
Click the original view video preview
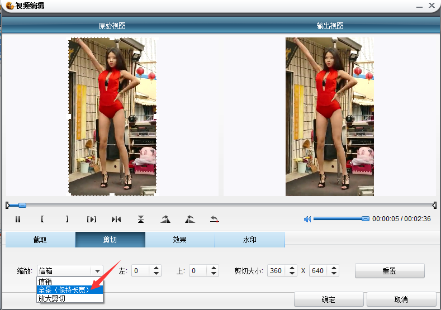point(112,117)
